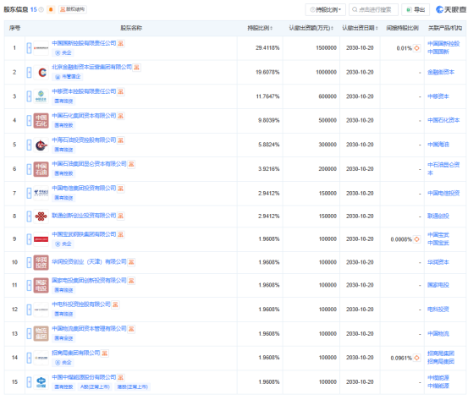Click the 天眼查 logo
Screen dimensions: 468x400
click(x=451, y=9)
